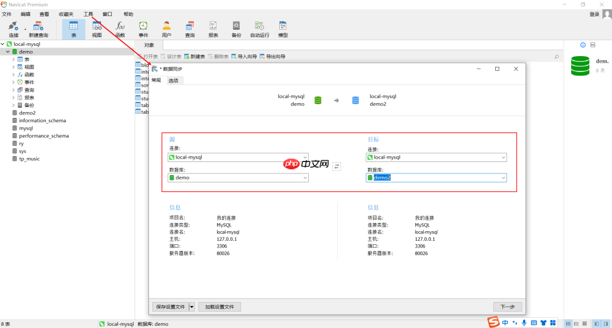Click the 用户 (User) toolbar icon
Viewport: 612px width, 328px height.
167,28
